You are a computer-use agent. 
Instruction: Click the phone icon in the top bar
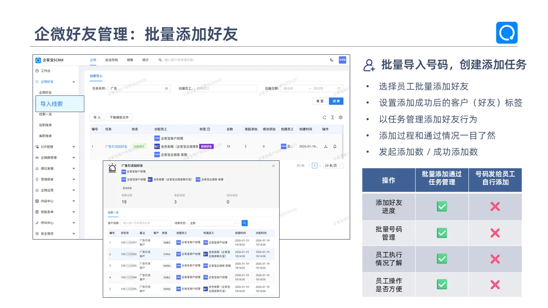point(331,60)
